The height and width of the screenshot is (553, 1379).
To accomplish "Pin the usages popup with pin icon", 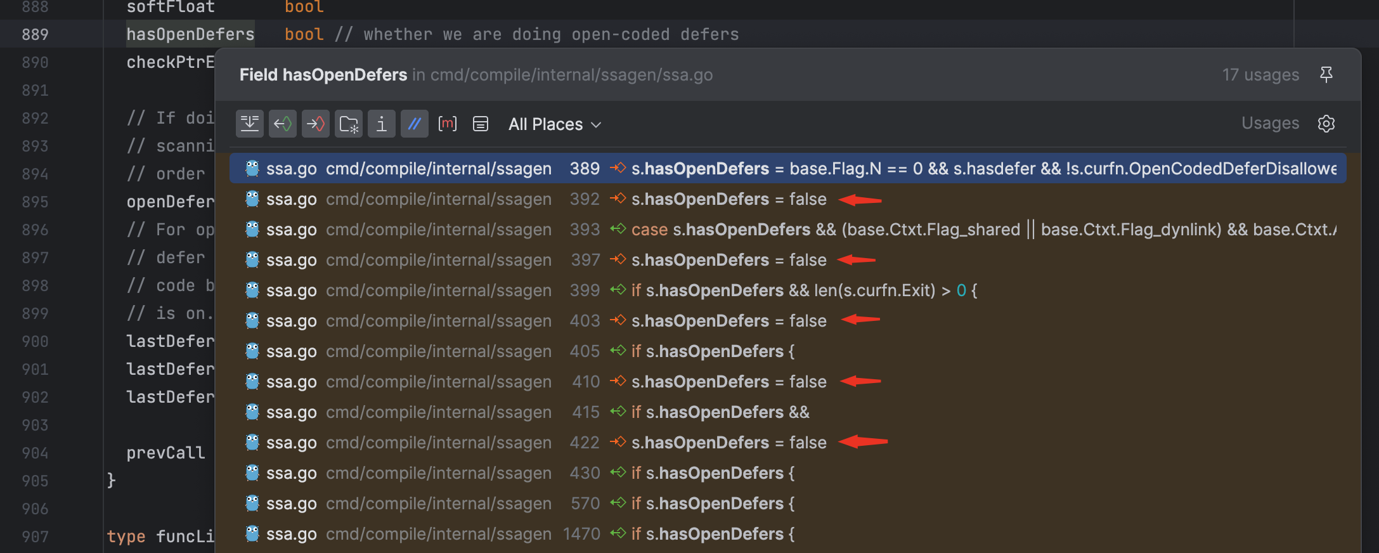I will pos(1326,75).
